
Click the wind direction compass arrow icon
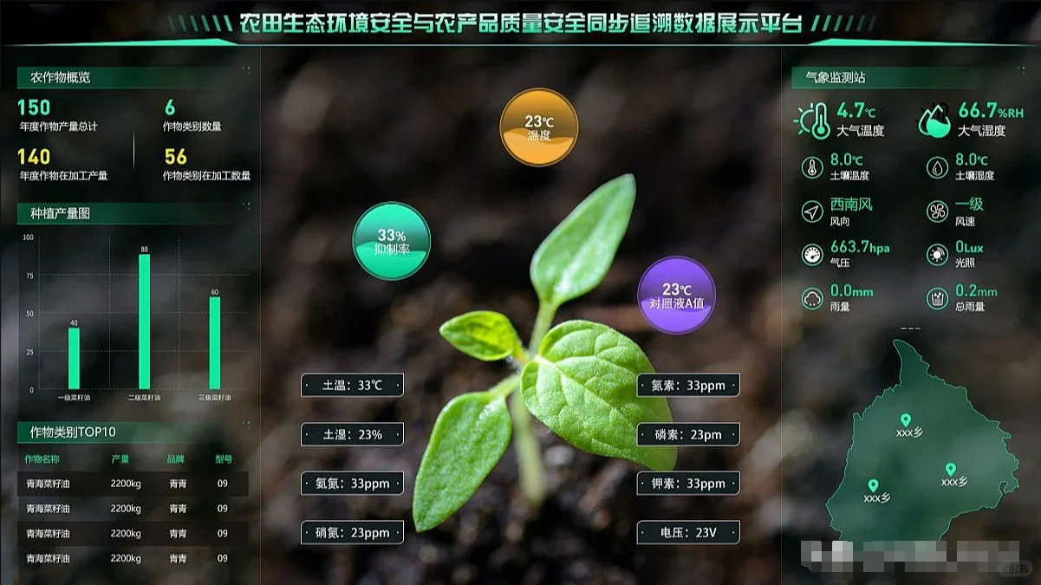coord(811,211)
